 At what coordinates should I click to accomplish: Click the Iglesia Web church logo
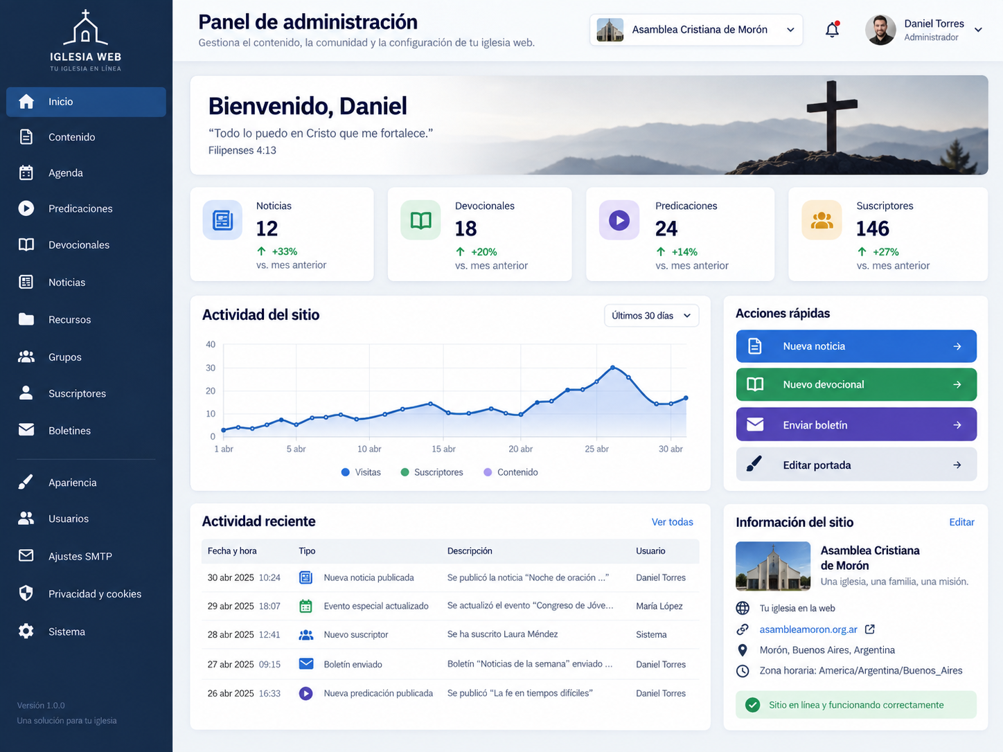point(85,41)
